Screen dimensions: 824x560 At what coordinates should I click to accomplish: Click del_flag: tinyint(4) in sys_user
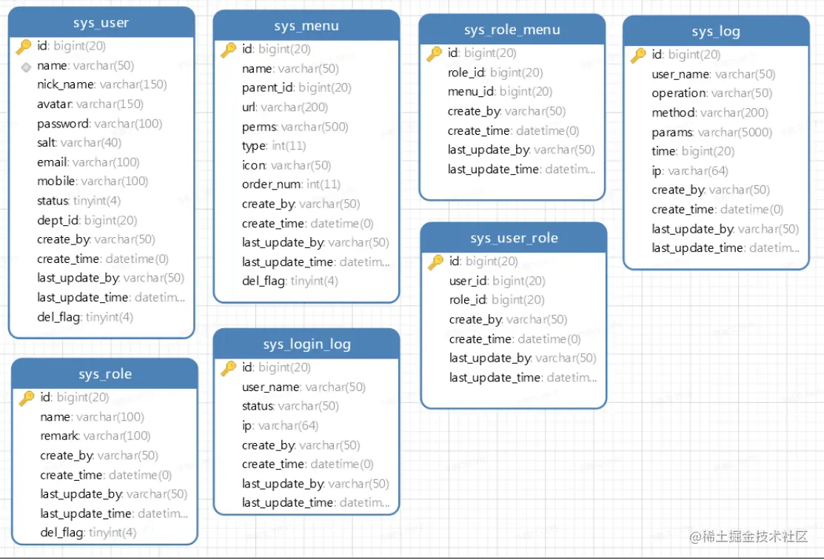point(85,317)
